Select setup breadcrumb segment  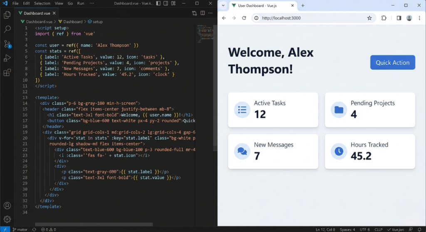point(95,22)
